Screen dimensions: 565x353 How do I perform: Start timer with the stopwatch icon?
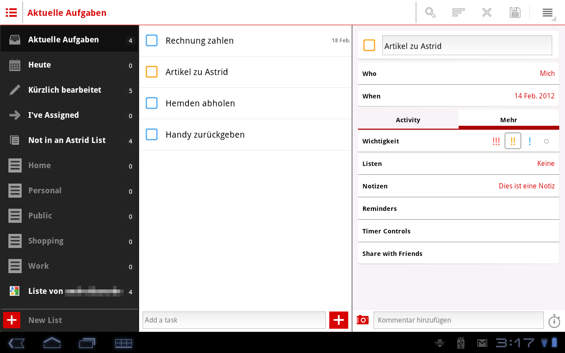[554, 321]
